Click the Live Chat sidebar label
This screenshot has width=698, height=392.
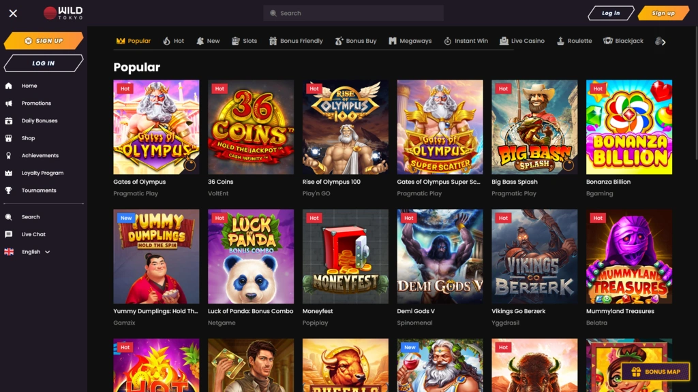coord(33,234)
